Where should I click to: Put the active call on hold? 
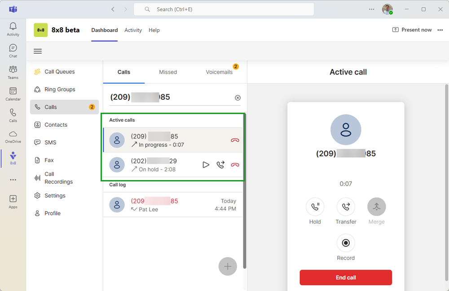(x=315, y=207)
